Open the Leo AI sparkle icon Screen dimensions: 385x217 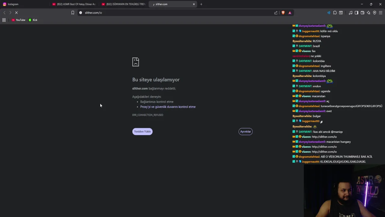(x=368, y=13)
